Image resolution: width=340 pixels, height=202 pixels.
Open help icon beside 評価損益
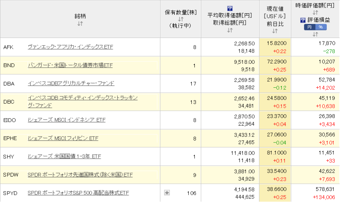302,20
